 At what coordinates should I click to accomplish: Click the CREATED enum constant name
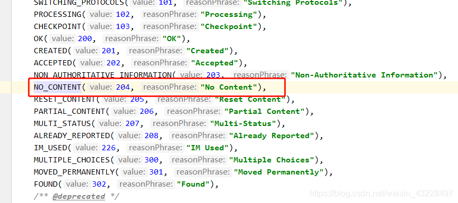tap(51, 51)
